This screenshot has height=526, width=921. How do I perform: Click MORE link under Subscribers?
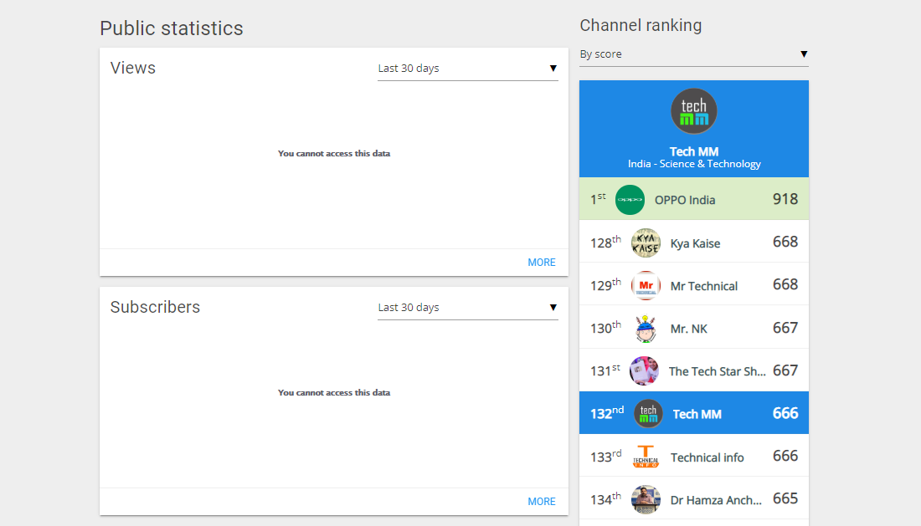coord(541,502)
